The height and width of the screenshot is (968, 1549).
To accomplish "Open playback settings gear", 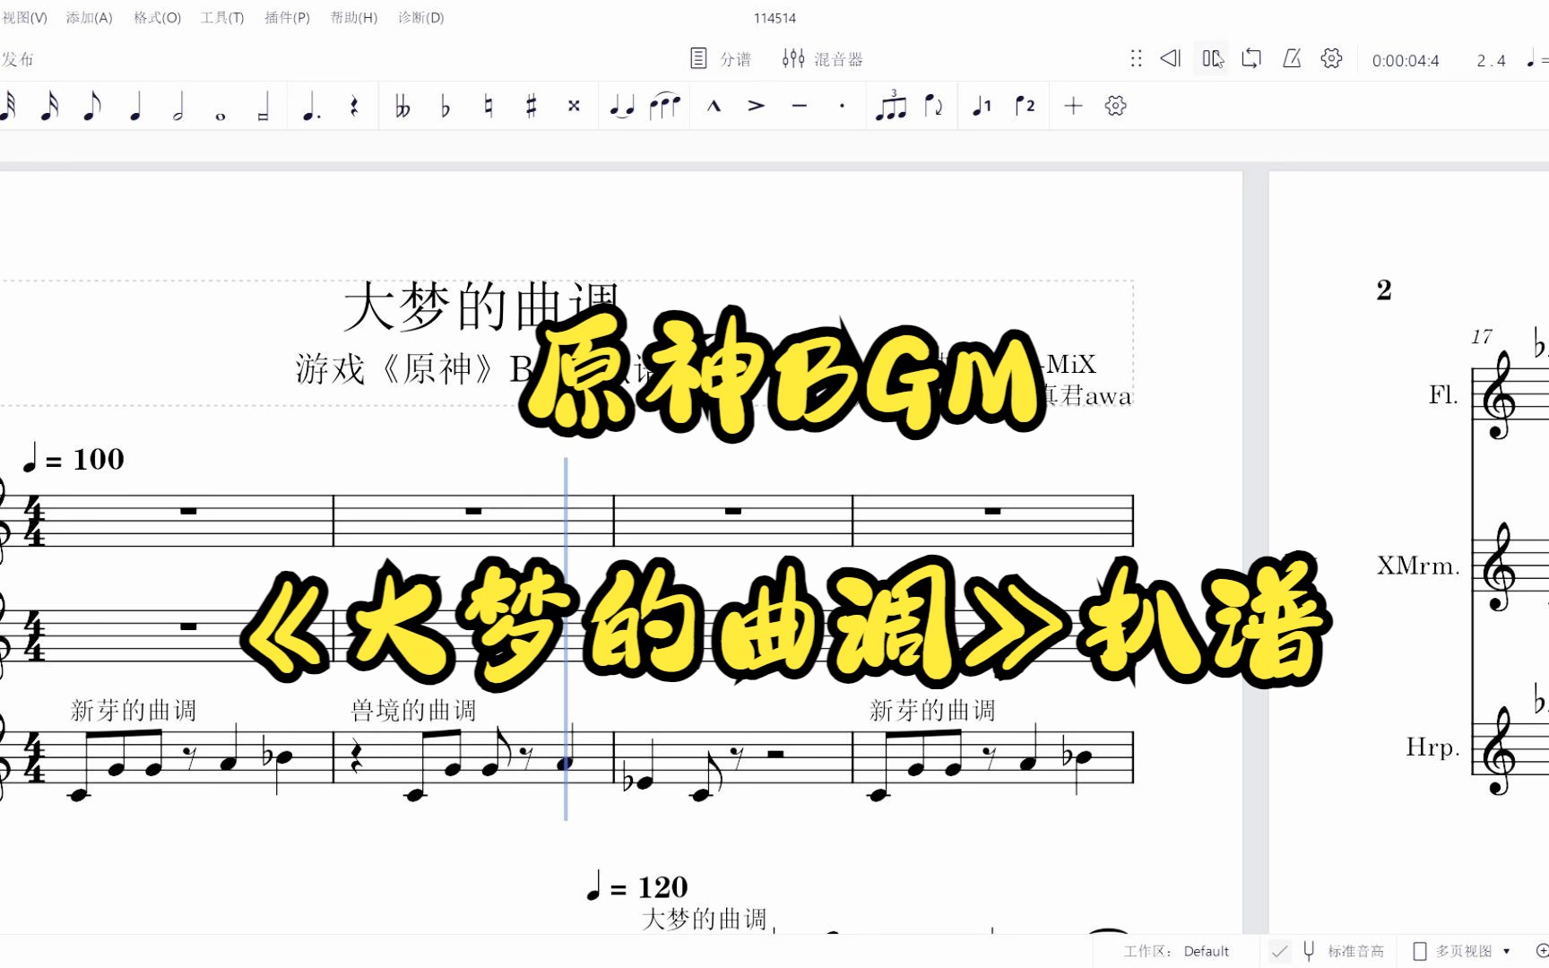I will 1332,59.
